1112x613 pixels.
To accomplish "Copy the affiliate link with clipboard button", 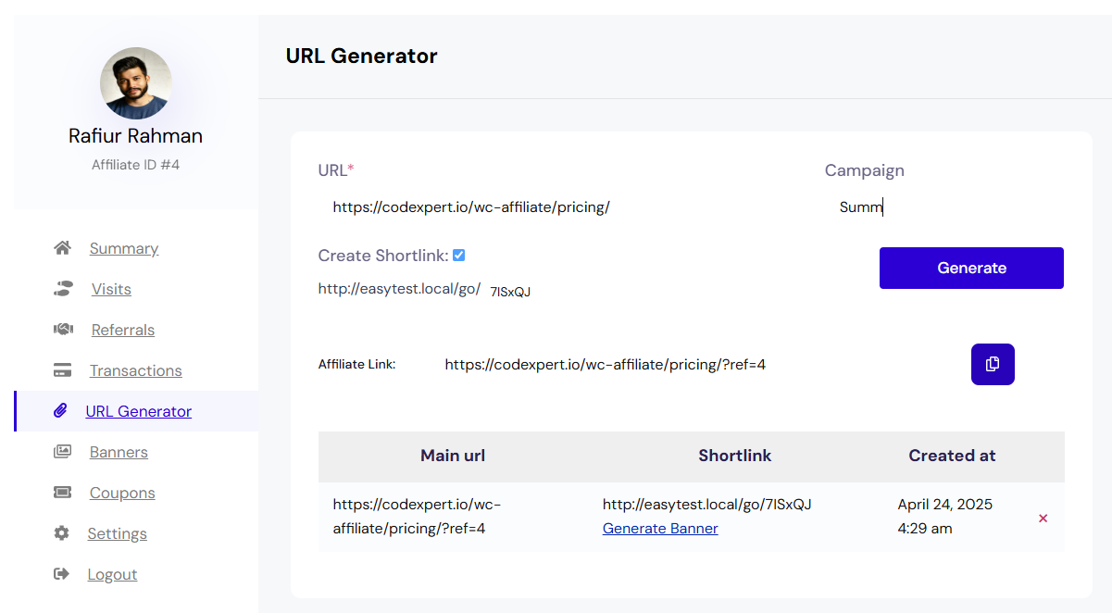I will [993, 364].
